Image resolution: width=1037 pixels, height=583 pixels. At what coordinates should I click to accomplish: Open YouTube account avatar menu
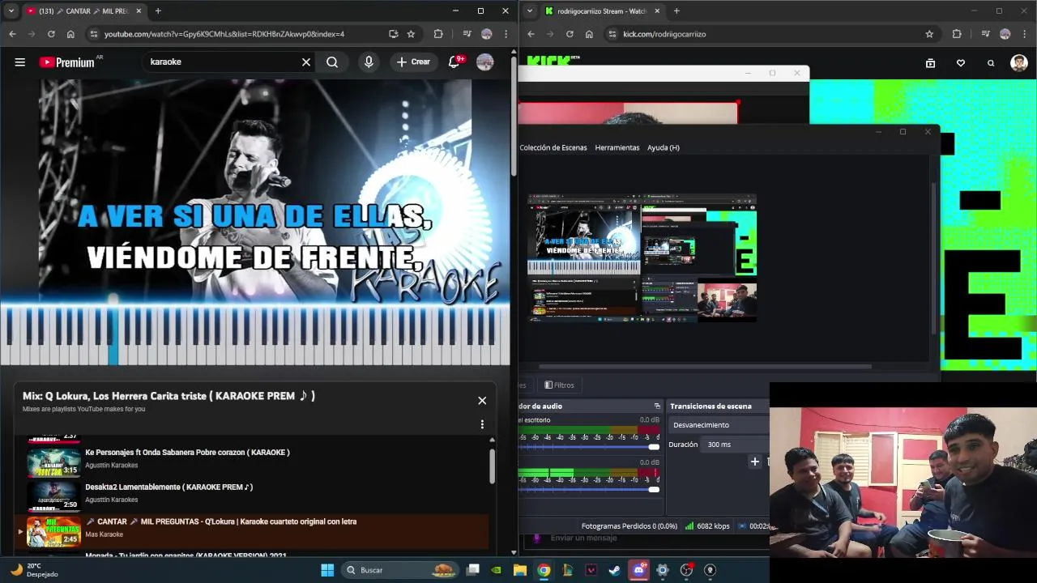tap(485, 62)
